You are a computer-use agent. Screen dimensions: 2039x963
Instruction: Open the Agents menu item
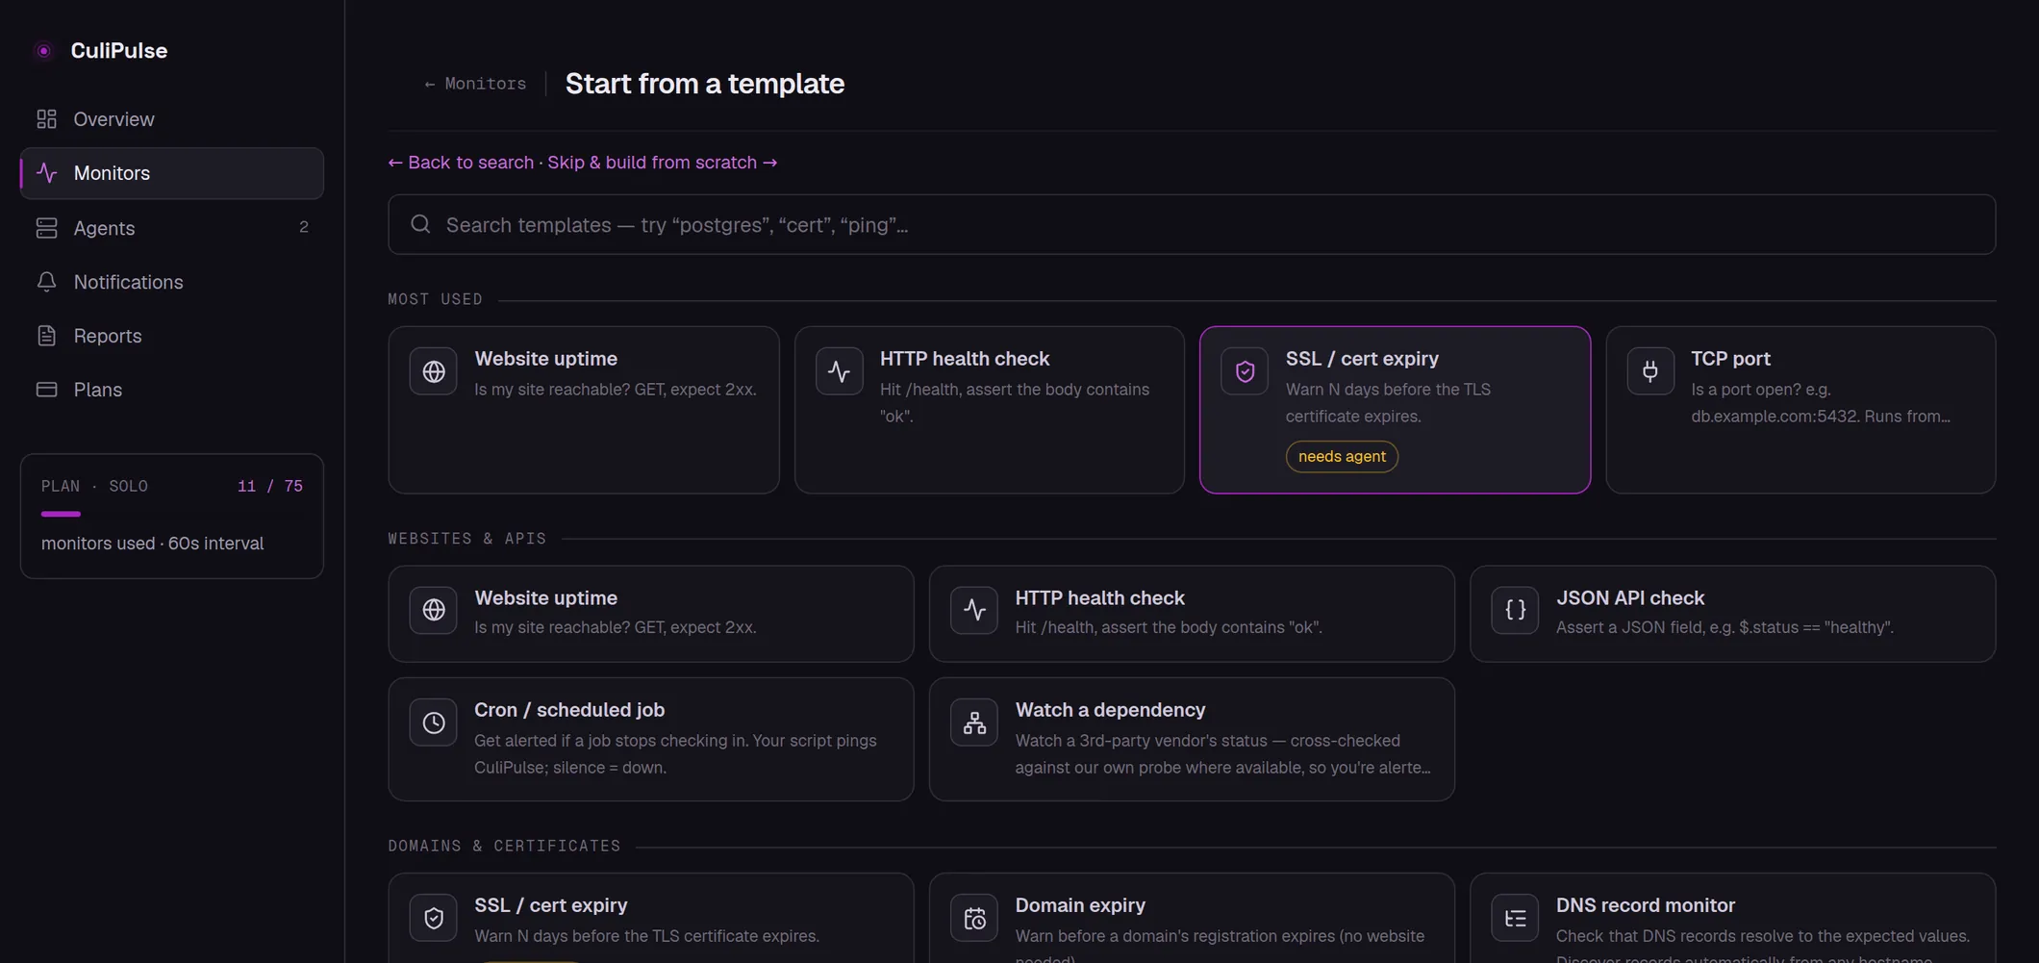172,228
